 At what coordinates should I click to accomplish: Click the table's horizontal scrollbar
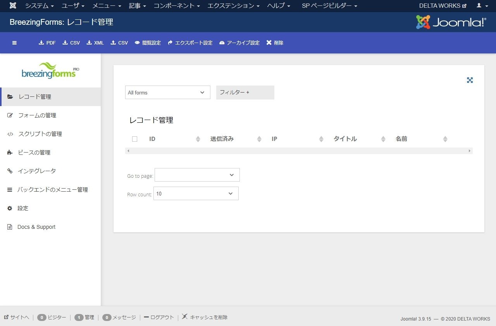(x=299, y=151)
